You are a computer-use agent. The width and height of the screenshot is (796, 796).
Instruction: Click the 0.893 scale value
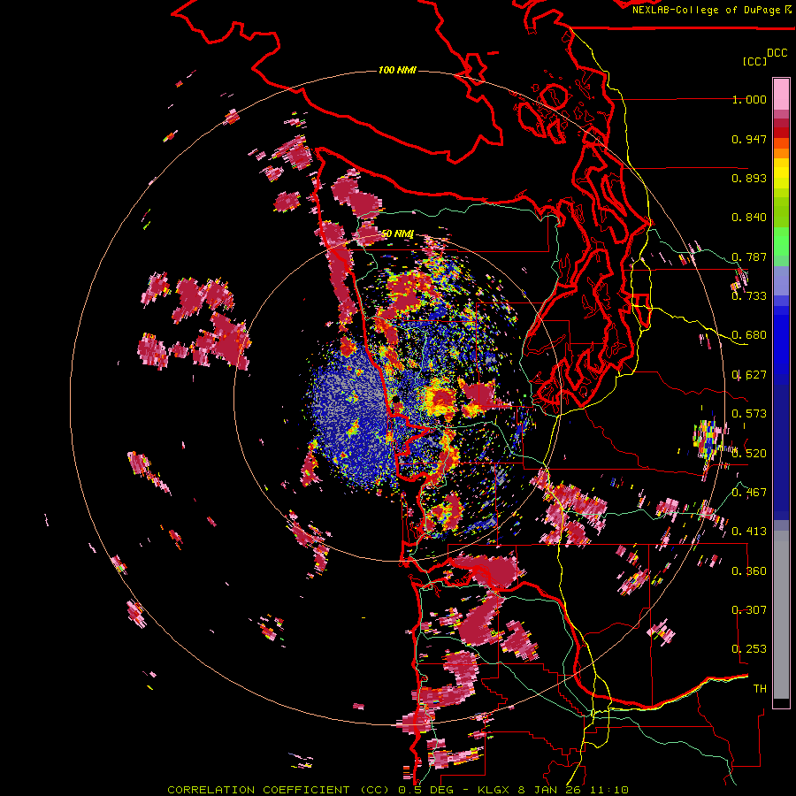point(749,178)
